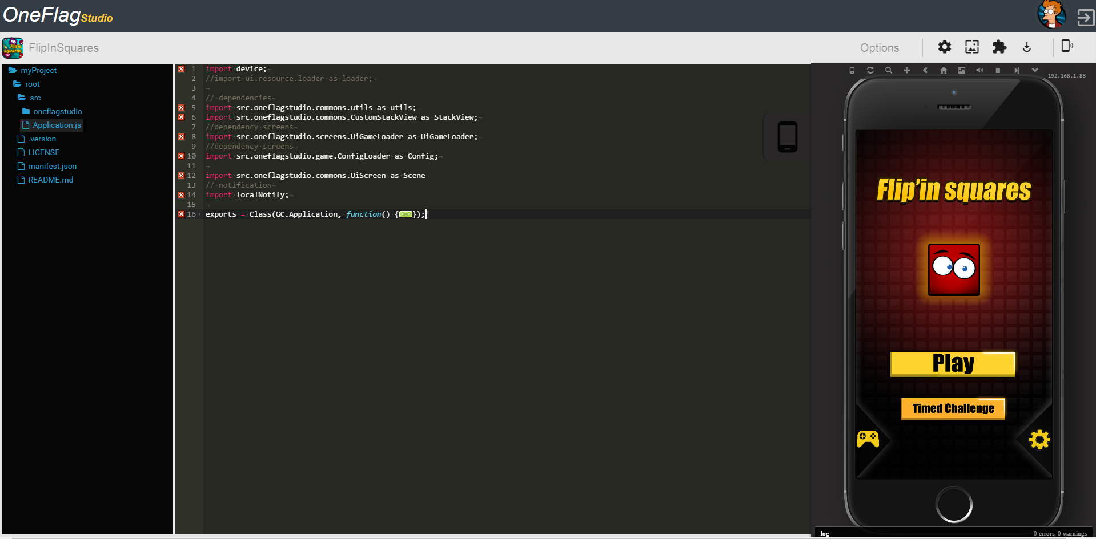Toggle the floating device preview button
The height and width of the screenshot is (539, 1096).
tap(786, 137)
